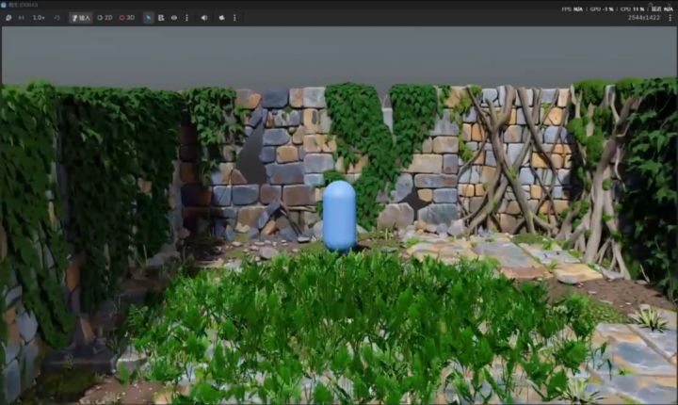Image resolution: width=678 pixels, height=405 pixels.
Task: Click the latency (延迟) N/A readout
Action: pos(662,9)
